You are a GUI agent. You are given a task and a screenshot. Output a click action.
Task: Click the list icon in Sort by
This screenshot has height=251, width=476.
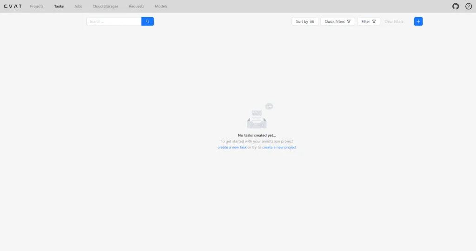[x=312, y=21]
